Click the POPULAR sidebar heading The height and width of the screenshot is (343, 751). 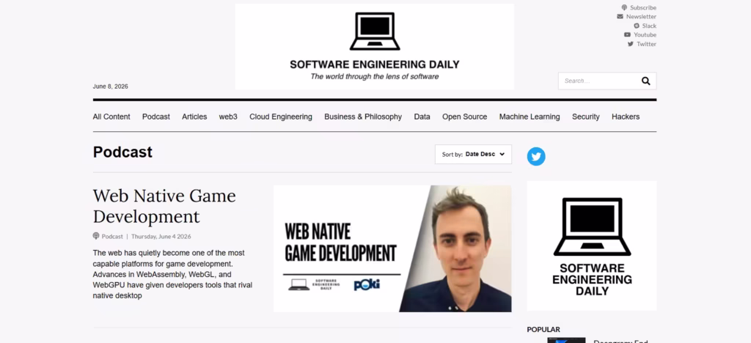pyautogui.click(x=543, y=329)
